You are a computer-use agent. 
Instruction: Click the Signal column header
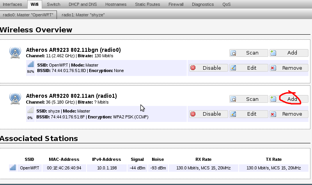point(137,159)
